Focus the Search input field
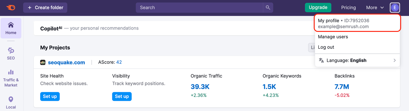The height and width of the screenshot is (111, 409). (x=199, y=8)
